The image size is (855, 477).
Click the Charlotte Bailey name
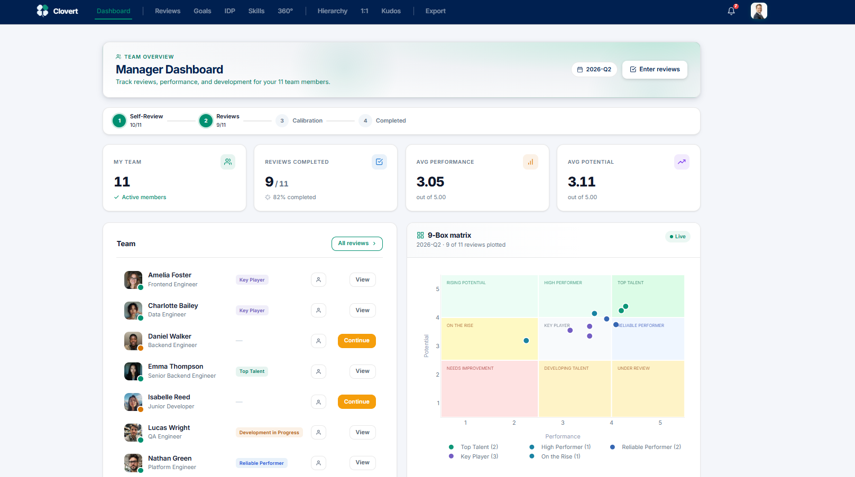click(x=173, y=306)
